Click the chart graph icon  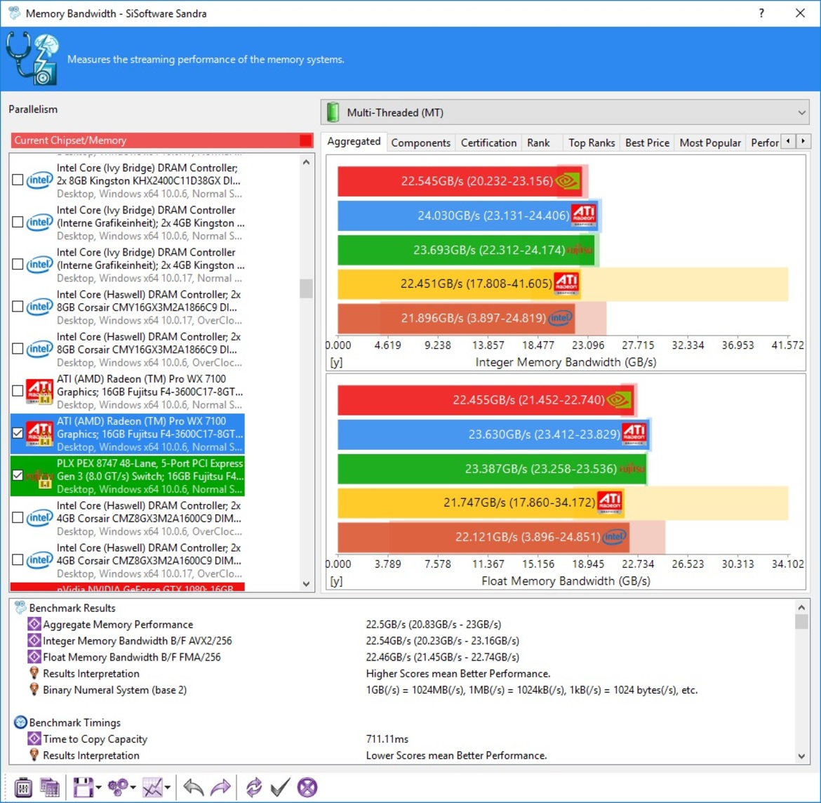tap(152, 788)
